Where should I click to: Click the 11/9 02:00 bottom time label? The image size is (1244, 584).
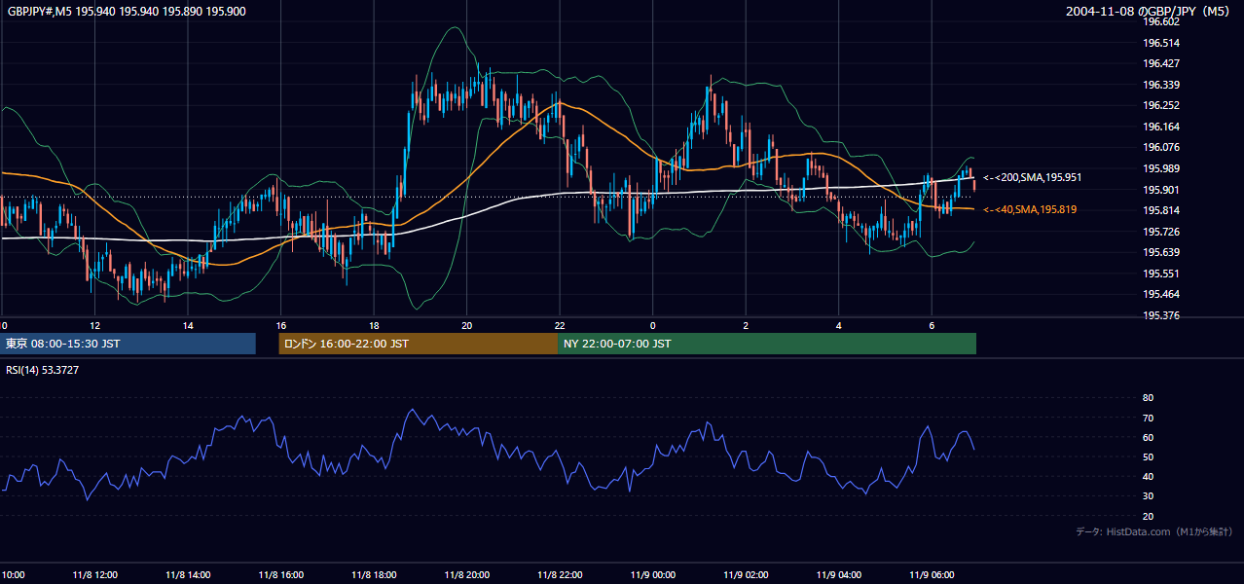click(x=746, y=575)
